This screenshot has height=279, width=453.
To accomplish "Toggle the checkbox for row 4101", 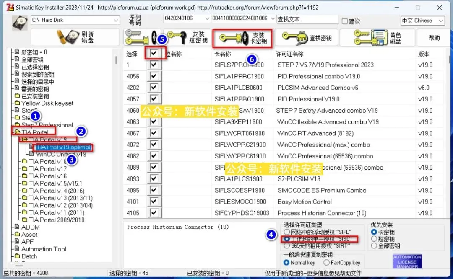I will [154, 201].
